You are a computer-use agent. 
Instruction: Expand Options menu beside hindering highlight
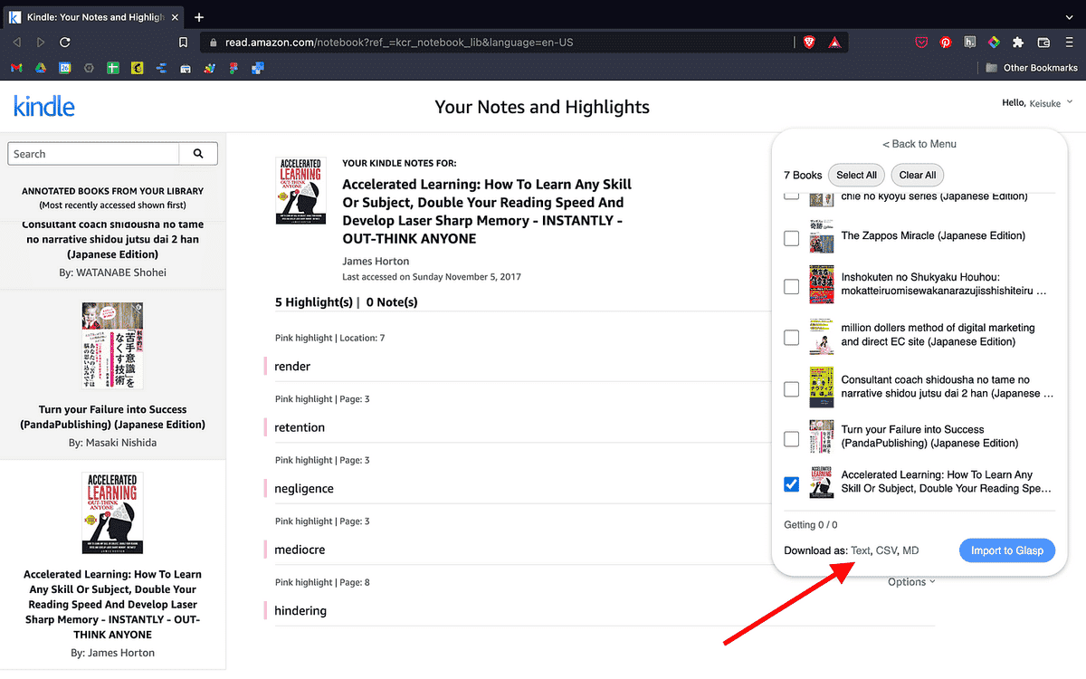[x=911, y=582]
